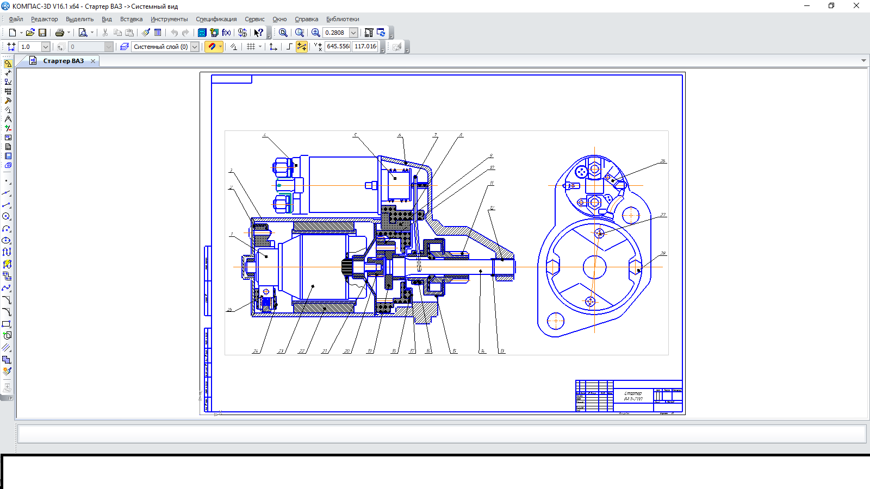
Task: Open the variables f(x) panel
Action: (x=226, y=33)
